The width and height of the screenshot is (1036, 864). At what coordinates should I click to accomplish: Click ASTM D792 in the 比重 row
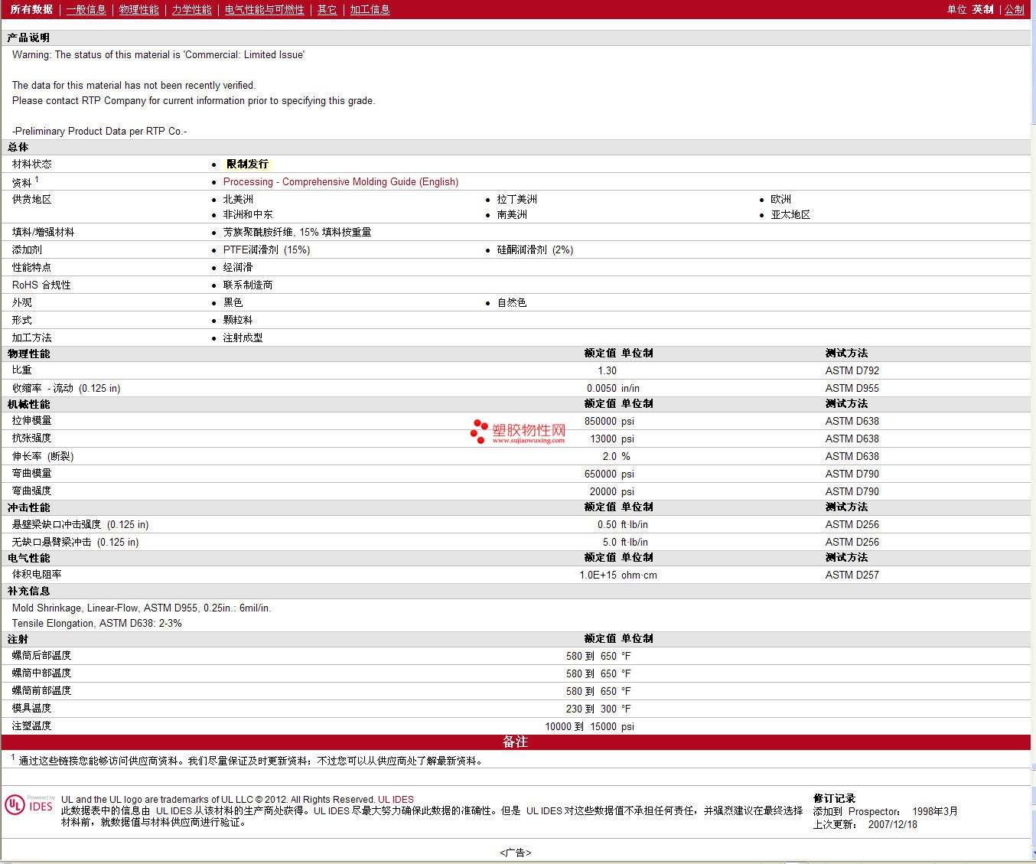(852, 370)
